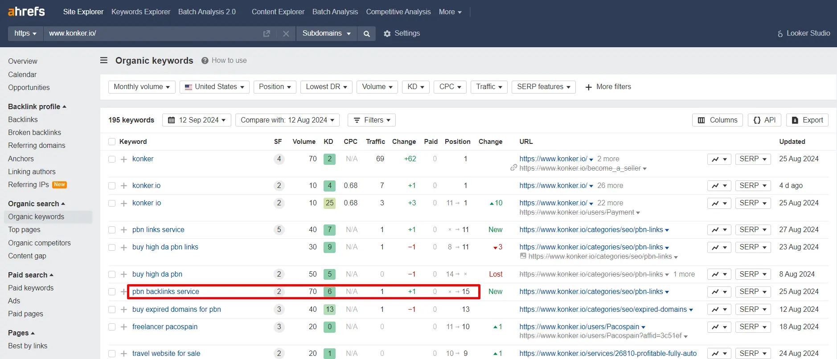Image resolution: width=837 pixels, height=359 pixels.
Task: Open Settings gear icon
Action: pos(387,33)
